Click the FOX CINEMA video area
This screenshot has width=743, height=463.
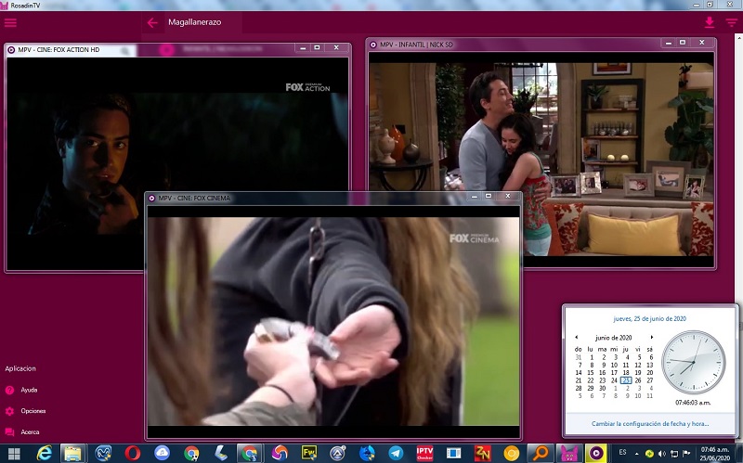point(333,321)
